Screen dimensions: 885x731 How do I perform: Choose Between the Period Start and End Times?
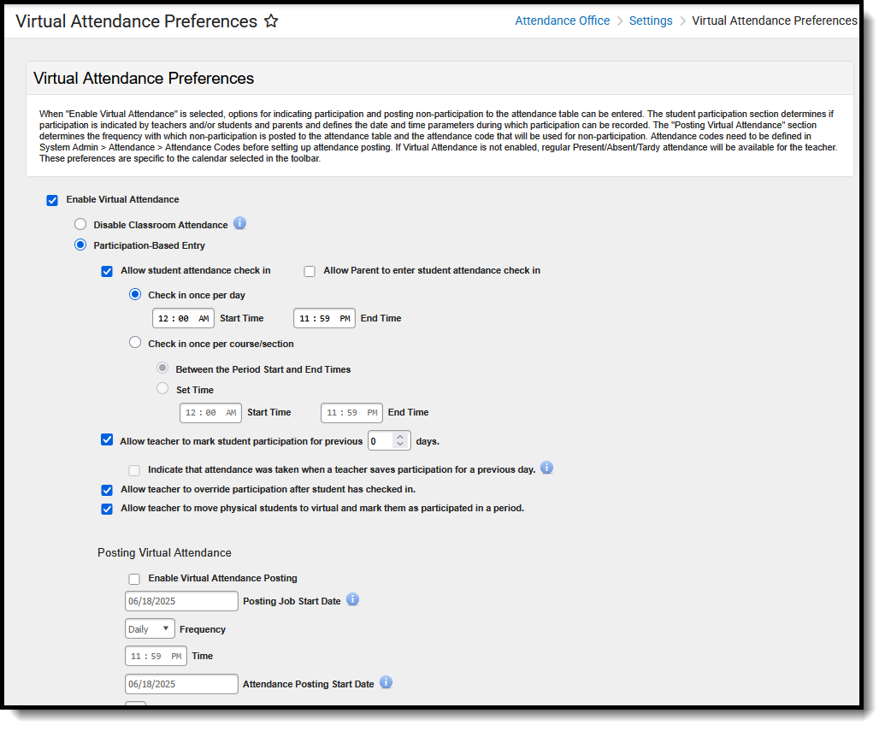162,368
